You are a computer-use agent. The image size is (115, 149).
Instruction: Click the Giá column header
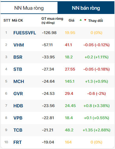[x=71, y=20]
